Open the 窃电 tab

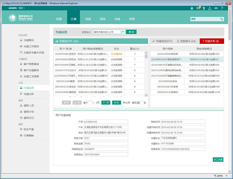point(103,19)
